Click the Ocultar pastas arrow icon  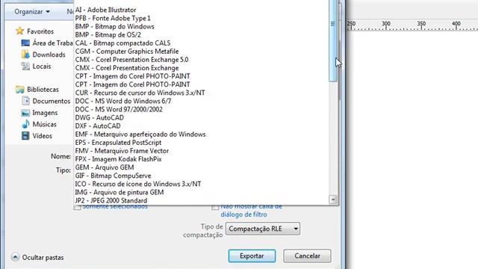[15, 257]
